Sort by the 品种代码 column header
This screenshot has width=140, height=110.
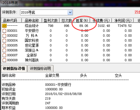tap(11, 20)
